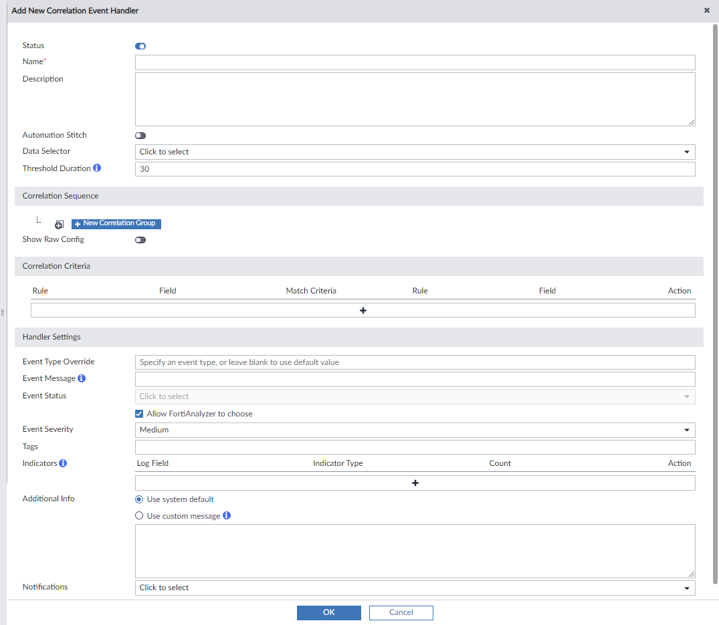719x625 pixels.
Task: Change Event Severity from Medium
Action: pyautogui.click(x=686, y=430)
